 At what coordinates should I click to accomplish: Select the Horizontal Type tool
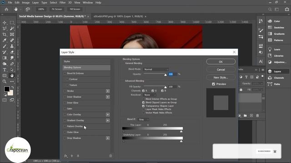5,70
